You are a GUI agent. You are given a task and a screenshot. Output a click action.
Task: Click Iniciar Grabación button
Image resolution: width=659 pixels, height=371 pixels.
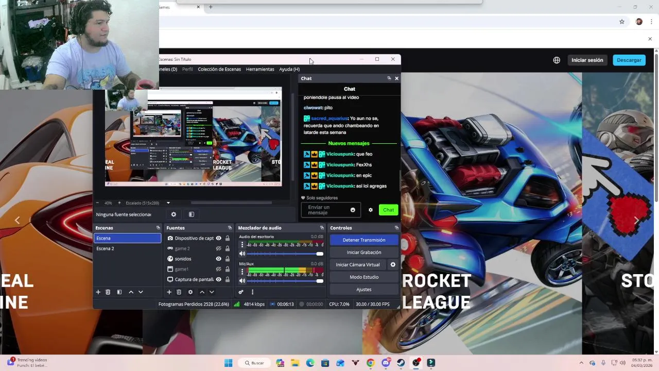click(x=364, y=252)
